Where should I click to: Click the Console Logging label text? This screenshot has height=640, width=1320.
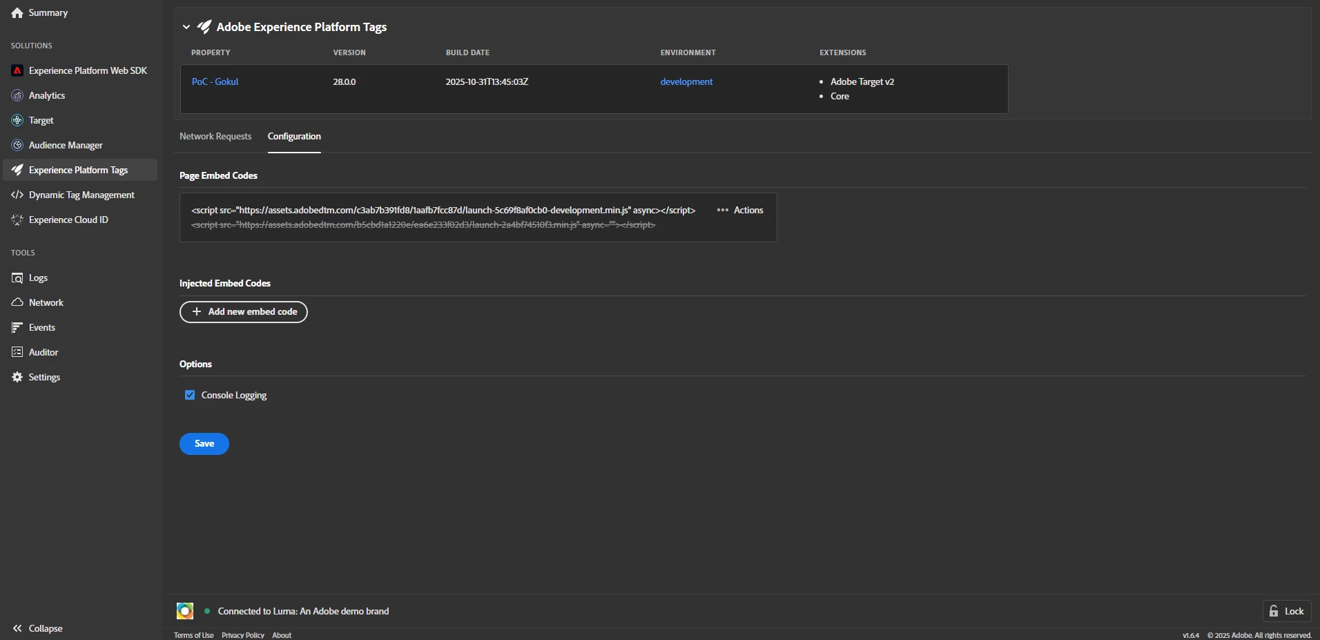click(x=234, y=395)
